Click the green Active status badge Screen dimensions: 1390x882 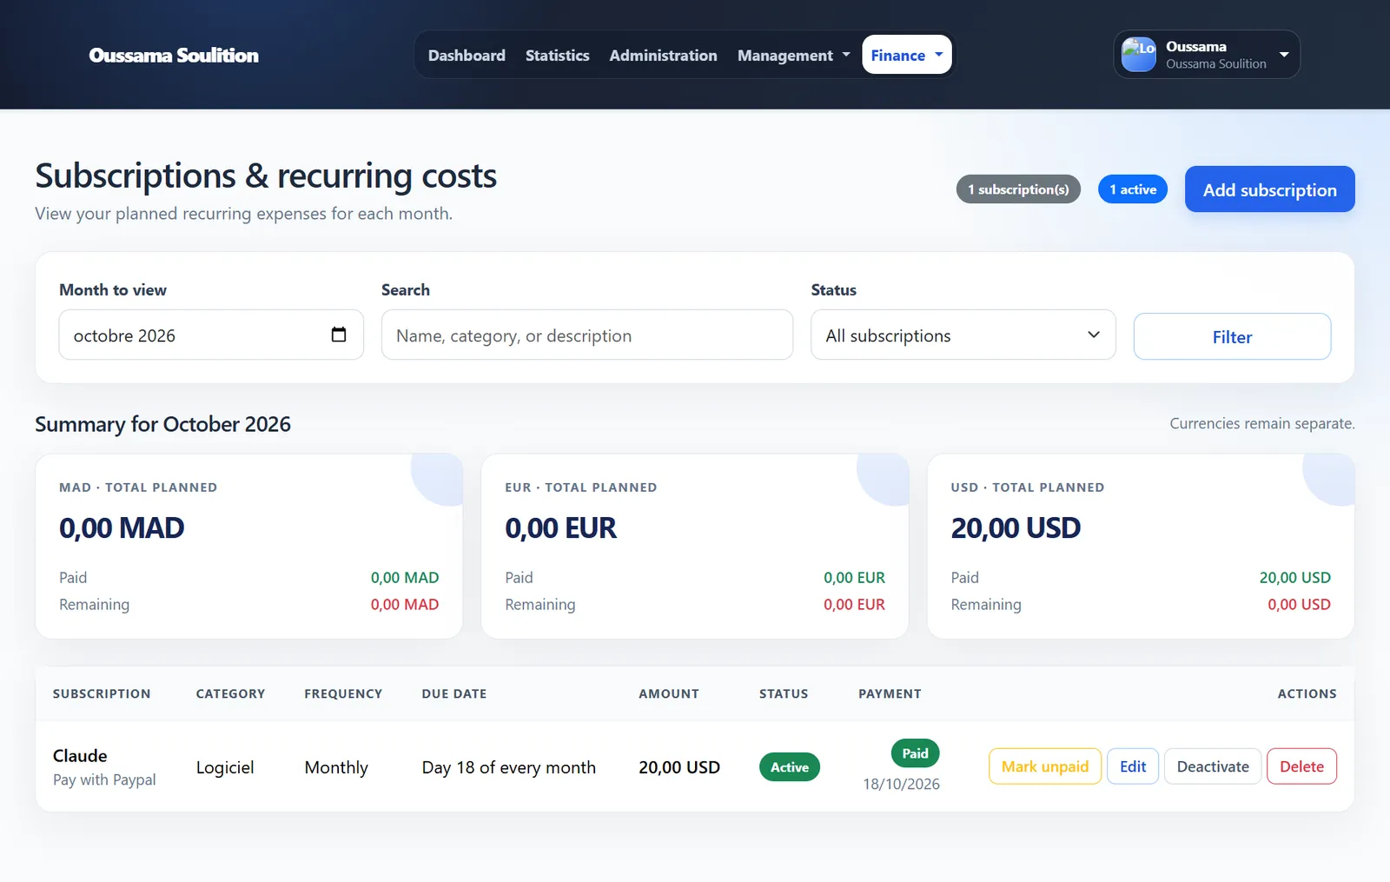click(x=790, y=767)
